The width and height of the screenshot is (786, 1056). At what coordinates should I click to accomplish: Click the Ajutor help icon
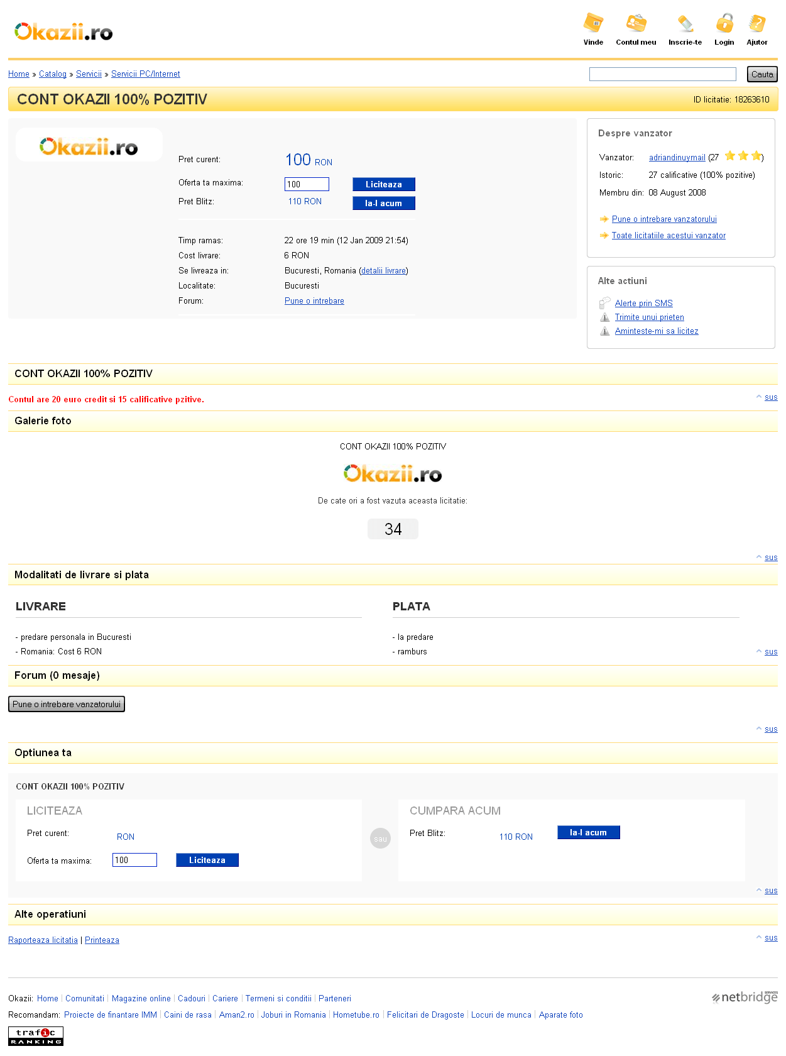(x=756, y=23)
